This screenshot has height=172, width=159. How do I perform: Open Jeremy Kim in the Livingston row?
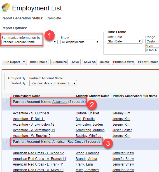pyautogui.click(x=121, y=125)
